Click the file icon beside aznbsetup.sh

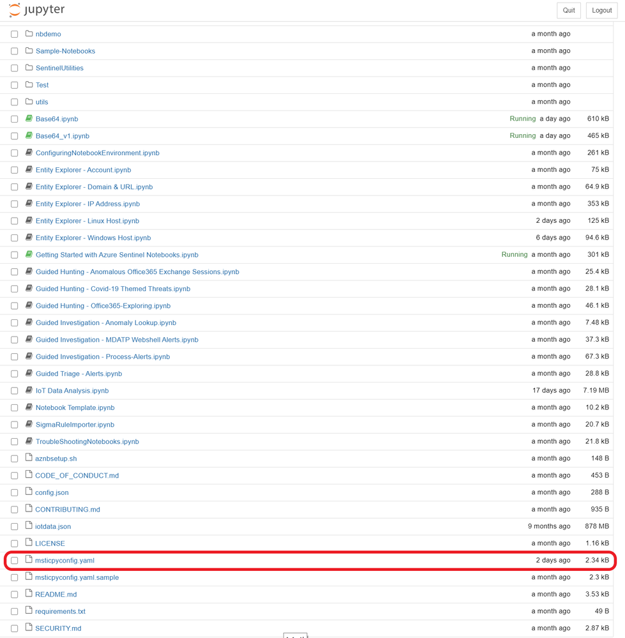coord(29,458)
